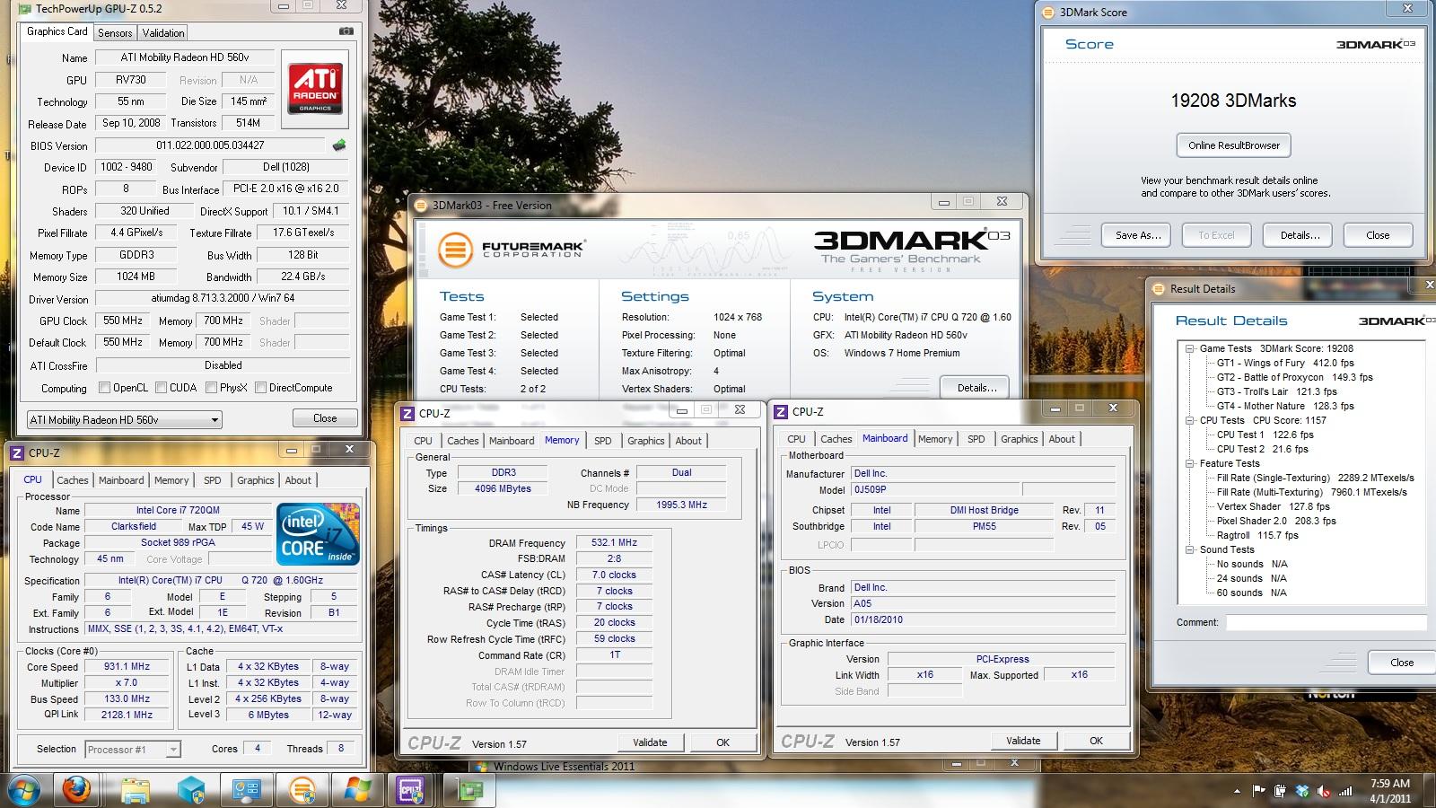Click the battery power tray icon
This screenshot has height=808, width=1436.
tap(1281, 792)
